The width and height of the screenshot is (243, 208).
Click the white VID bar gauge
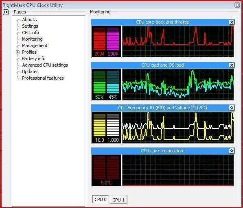click(113, 125)
